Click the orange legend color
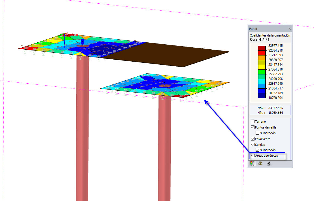The width and height of the screenshot is (314, 201). tap(262, 57)
